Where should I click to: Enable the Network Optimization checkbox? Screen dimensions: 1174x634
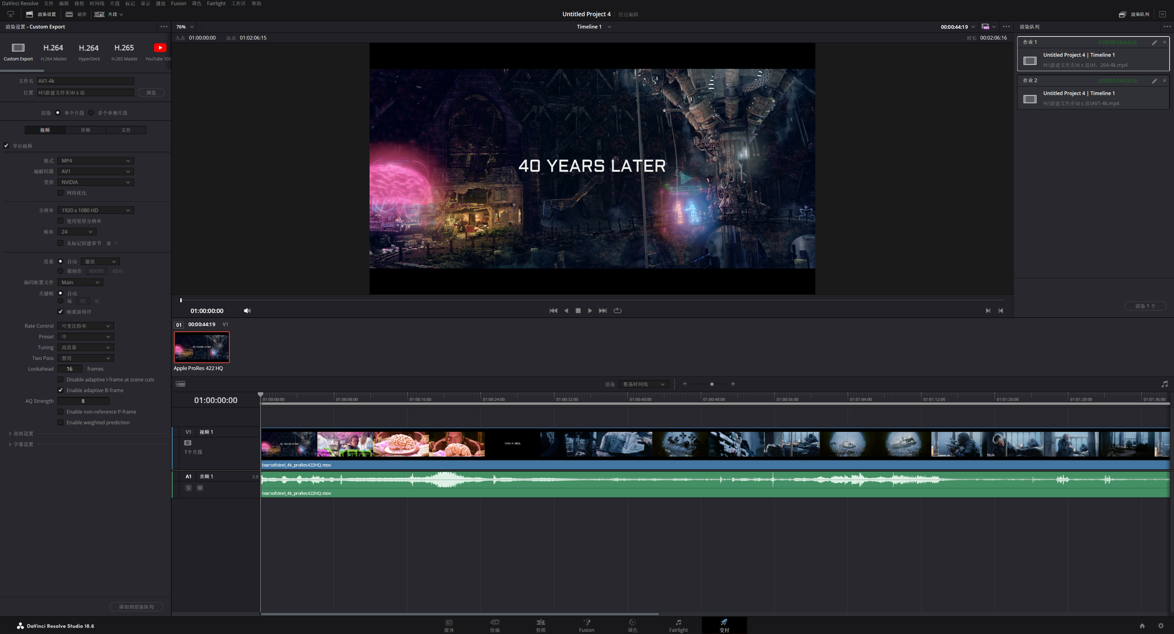pyautogui.click(x=60, y=193)
